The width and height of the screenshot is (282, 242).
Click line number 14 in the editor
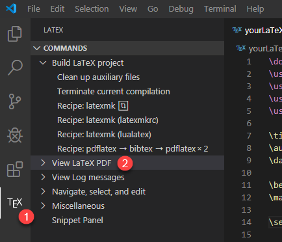[x=246, y=222]
